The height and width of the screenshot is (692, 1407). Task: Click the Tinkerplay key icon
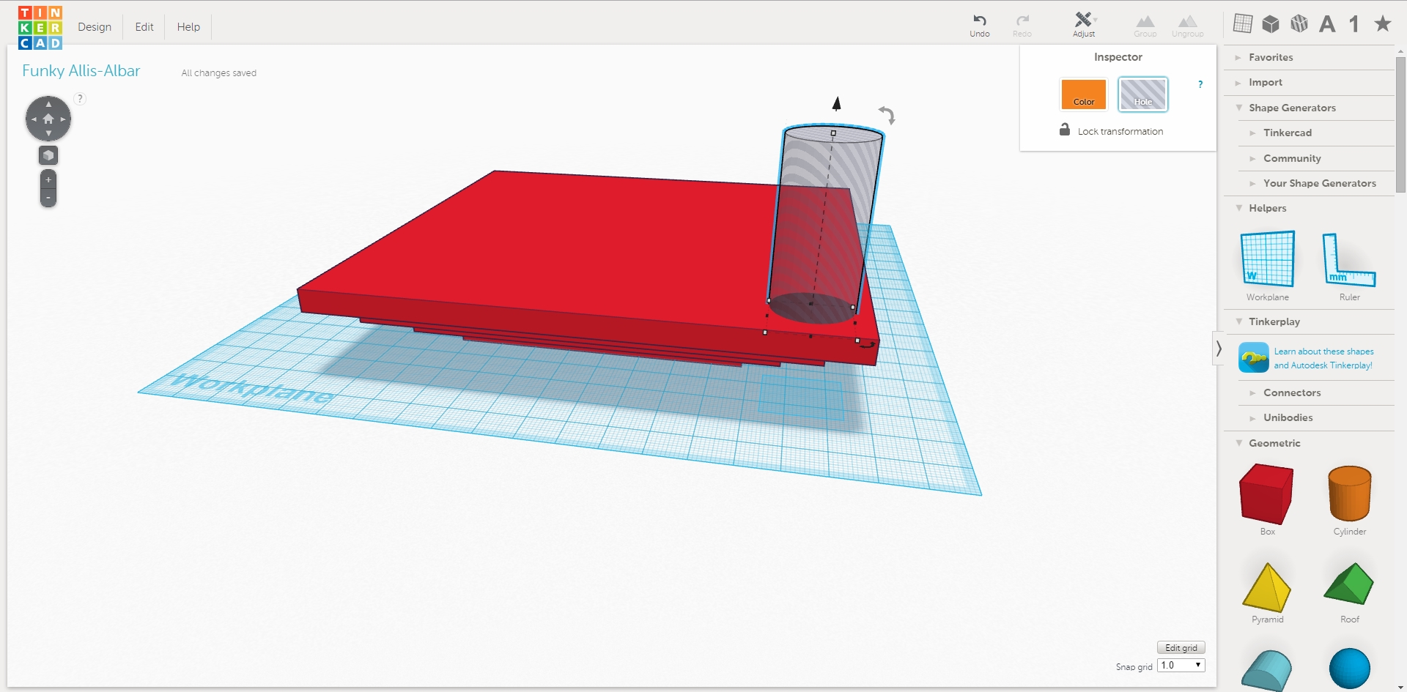coord(1254,358)
